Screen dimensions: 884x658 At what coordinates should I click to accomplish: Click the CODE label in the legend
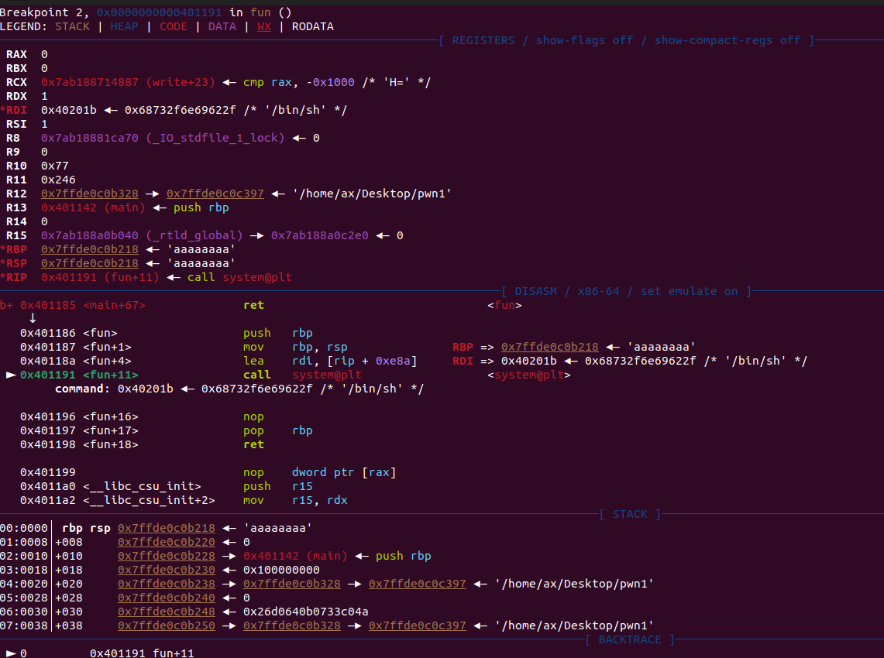174,26
